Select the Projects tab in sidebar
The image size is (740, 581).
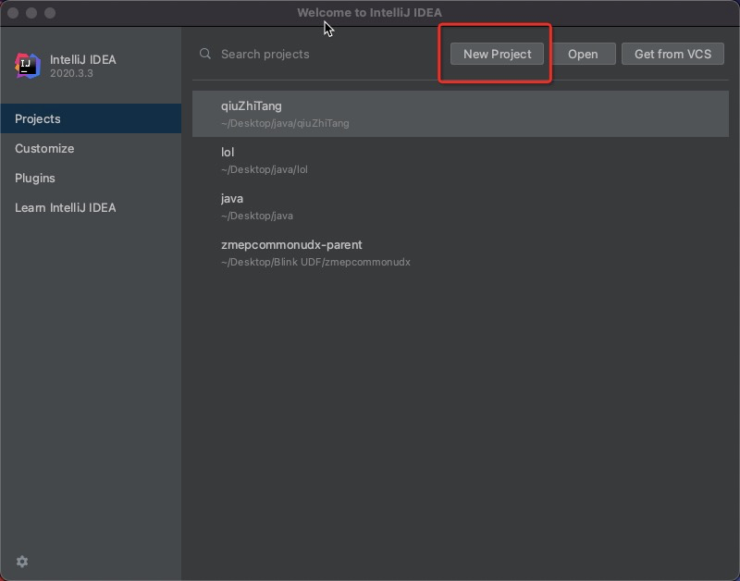click(x=91, y=118)
